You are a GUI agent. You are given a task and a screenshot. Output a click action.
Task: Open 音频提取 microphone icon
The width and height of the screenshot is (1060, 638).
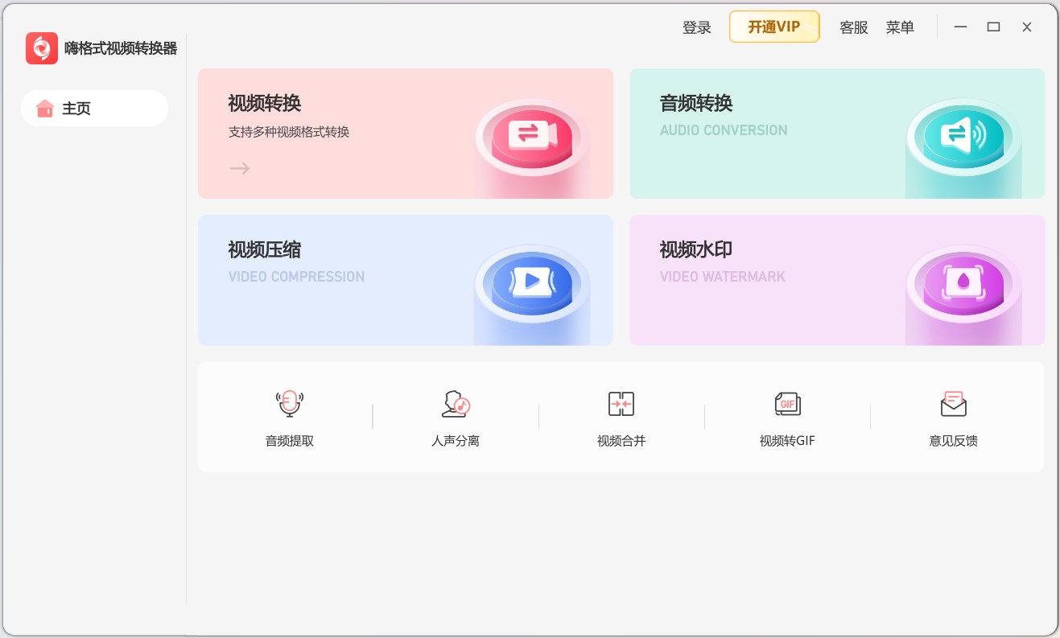289,403
